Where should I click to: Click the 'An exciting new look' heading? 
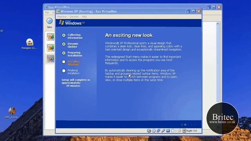tap(129, 35)
